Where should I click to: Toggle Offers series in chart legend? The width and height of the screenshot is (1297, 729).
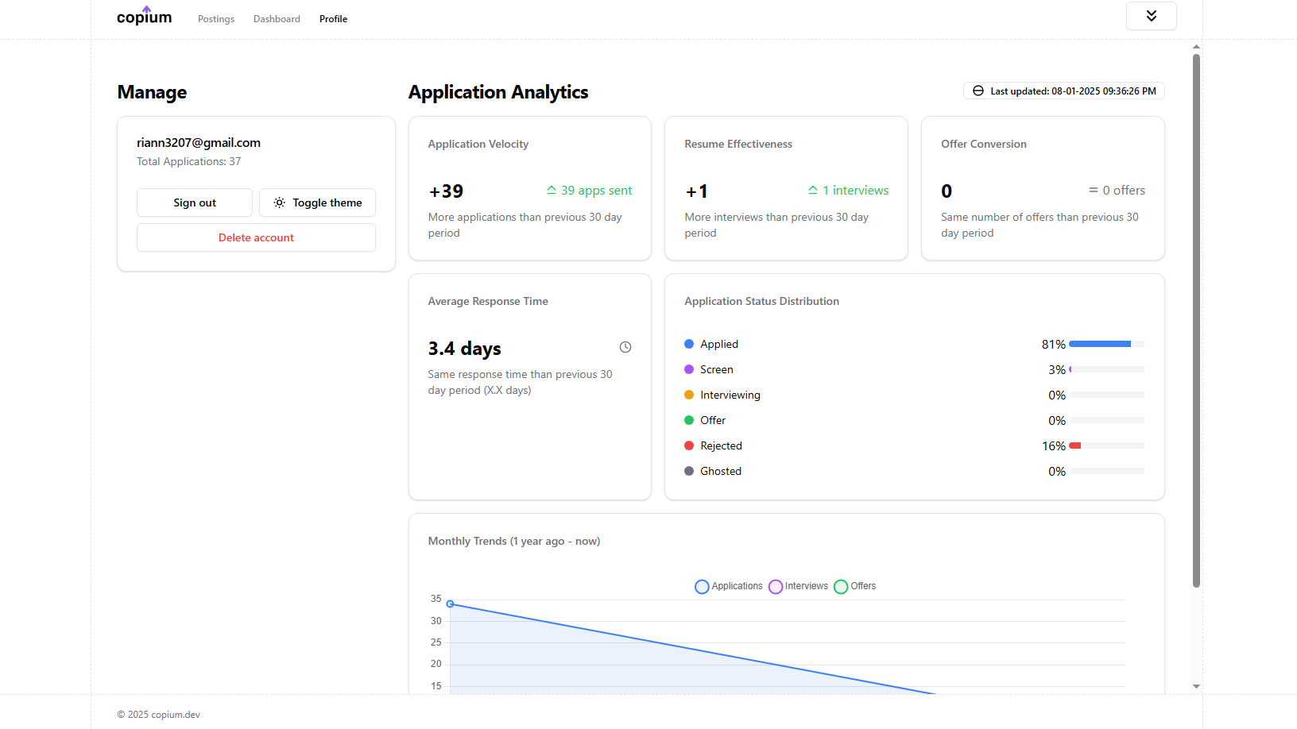click(855, 587)
